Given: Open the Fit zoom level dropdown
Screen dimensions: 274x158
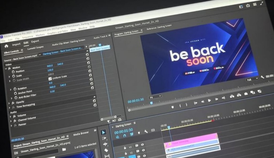Looking at the screenshot, I should (155, 97).
